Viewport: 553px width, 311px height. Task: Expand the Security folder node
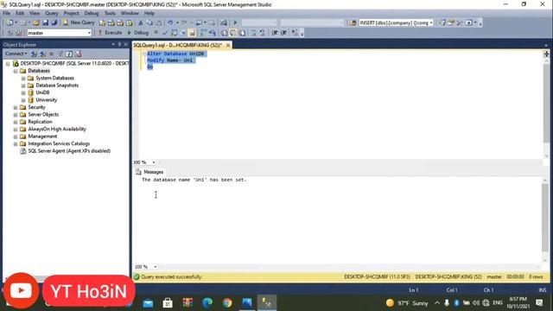[x=16, y=107]
